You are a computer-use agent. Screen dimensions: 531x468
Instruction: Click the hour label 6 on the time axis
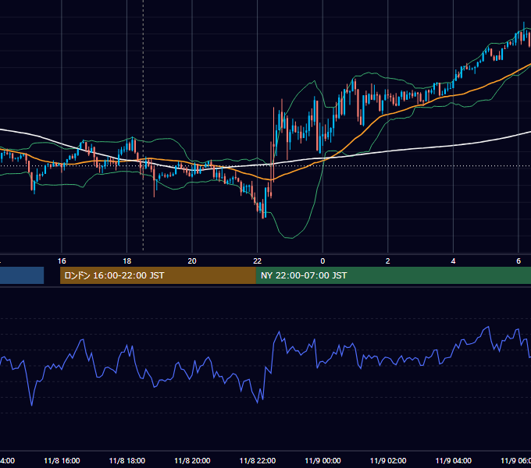519,261
